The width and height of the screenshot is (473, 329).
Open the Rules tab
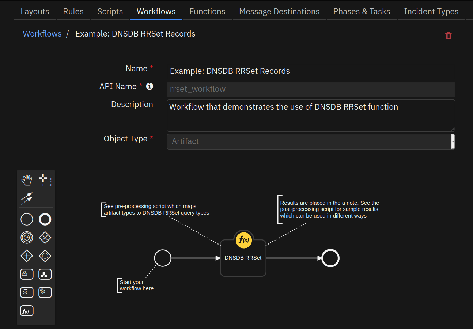click(73, 11)
